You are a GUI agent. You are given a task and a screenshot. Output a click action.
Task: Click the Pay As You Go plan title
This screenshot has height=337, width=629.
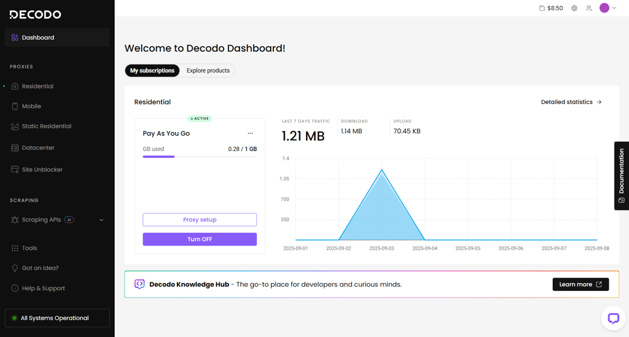[x=166, y=133]
